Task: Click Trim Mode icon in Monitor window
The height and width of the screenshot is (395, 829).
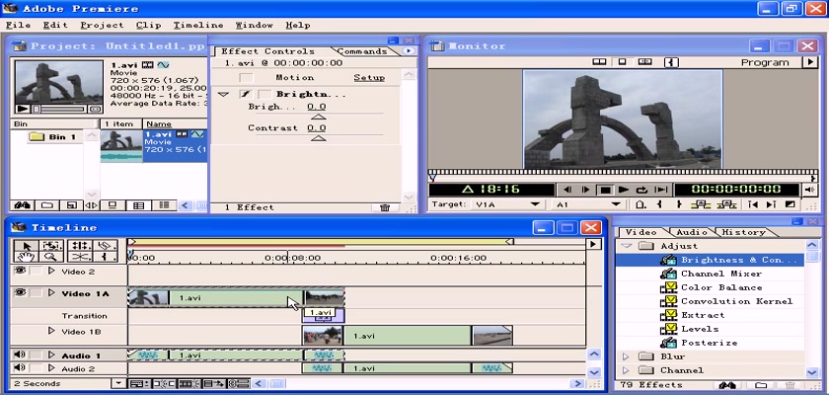Action: [x=645, y=62]
